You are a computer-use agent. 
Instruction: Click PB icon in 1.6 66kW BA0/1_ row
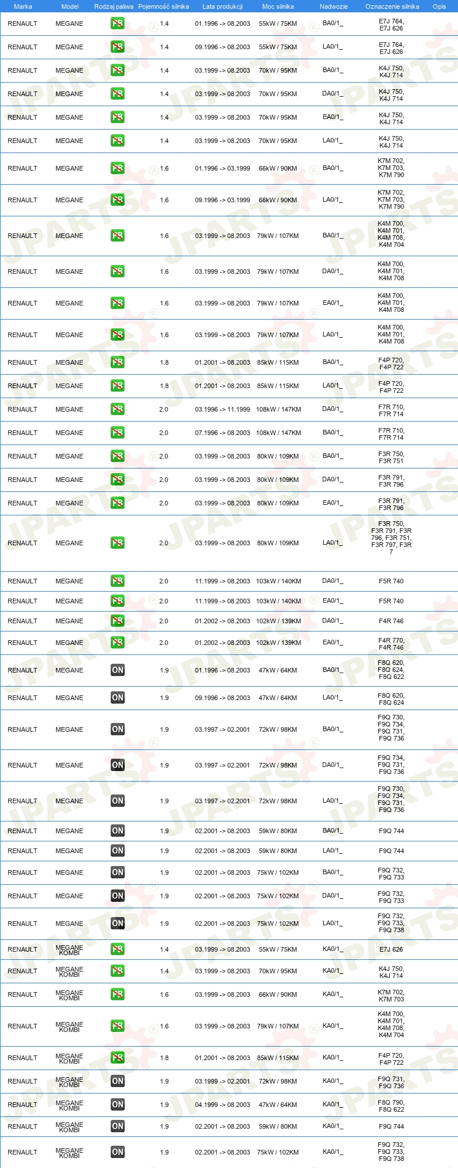[118, 168]
